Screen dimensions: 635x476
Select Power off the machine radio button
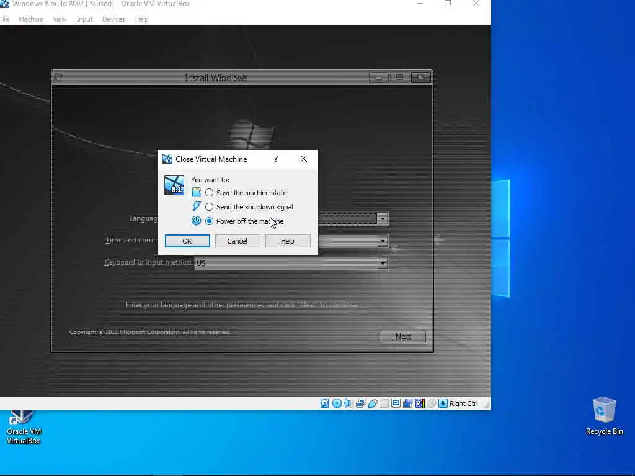(x=210, y=221)
